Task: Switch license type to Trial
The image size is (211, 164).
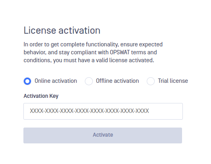Action: pyautogui.click(x=151, y=81)
